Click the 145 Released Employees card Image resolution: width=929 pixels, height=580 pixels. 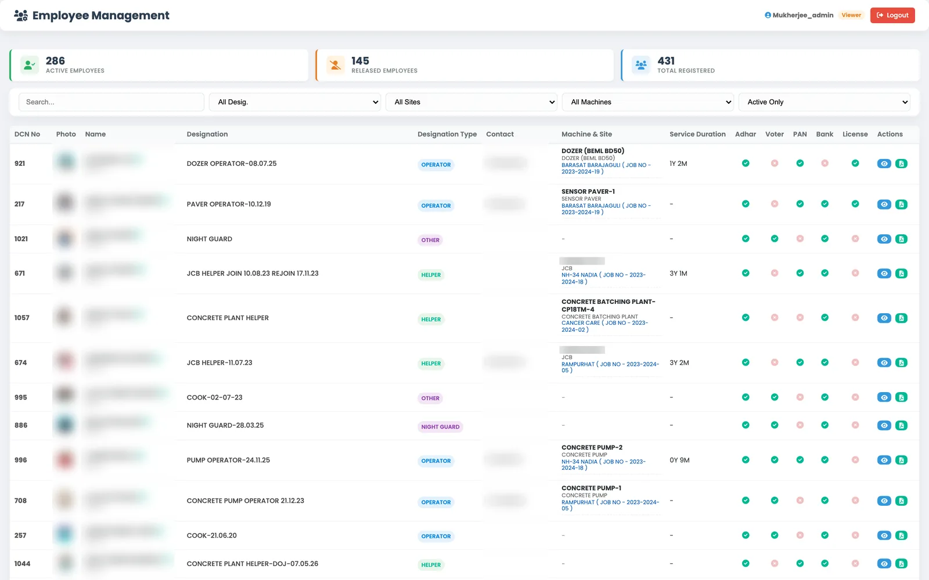pos(464,65)
